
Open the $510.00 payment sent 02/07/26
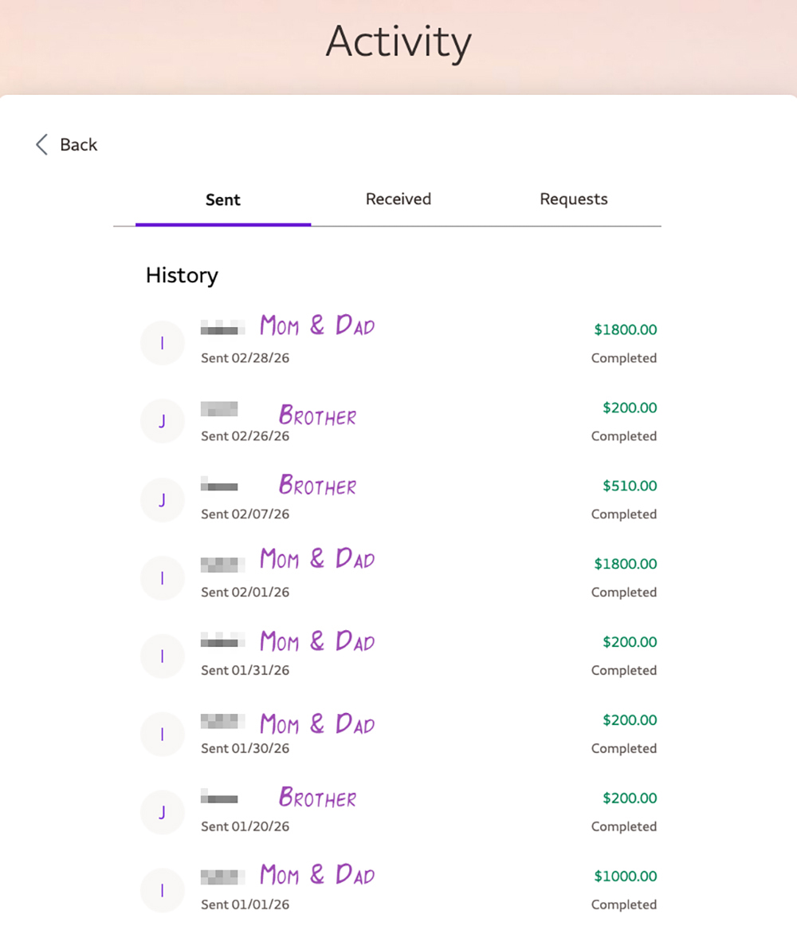(x=398, y=499)
